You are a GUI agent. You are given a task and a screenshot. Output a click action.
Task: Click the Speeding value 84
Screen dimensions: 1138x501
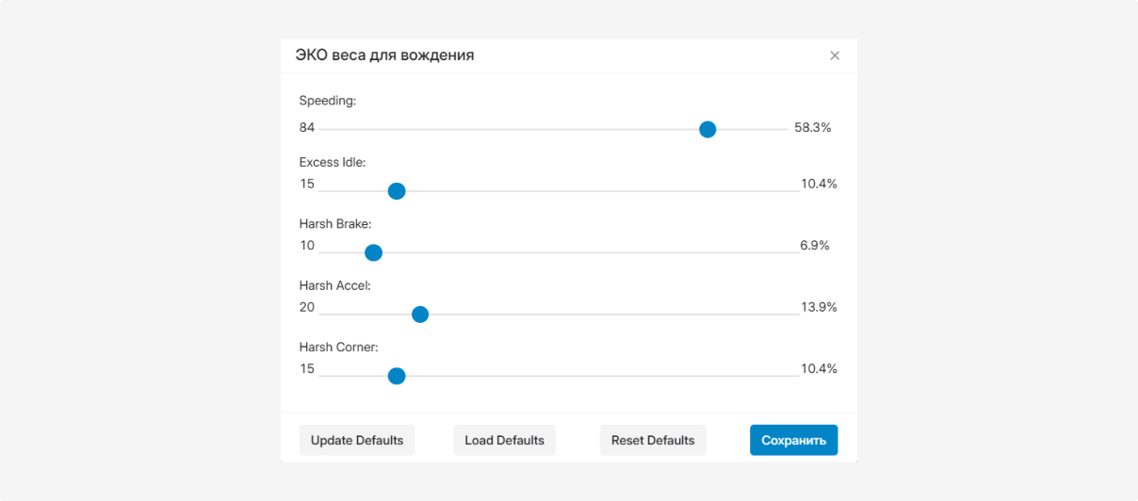307,128
